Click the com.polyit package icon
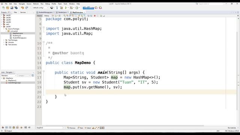 [9, 31]
